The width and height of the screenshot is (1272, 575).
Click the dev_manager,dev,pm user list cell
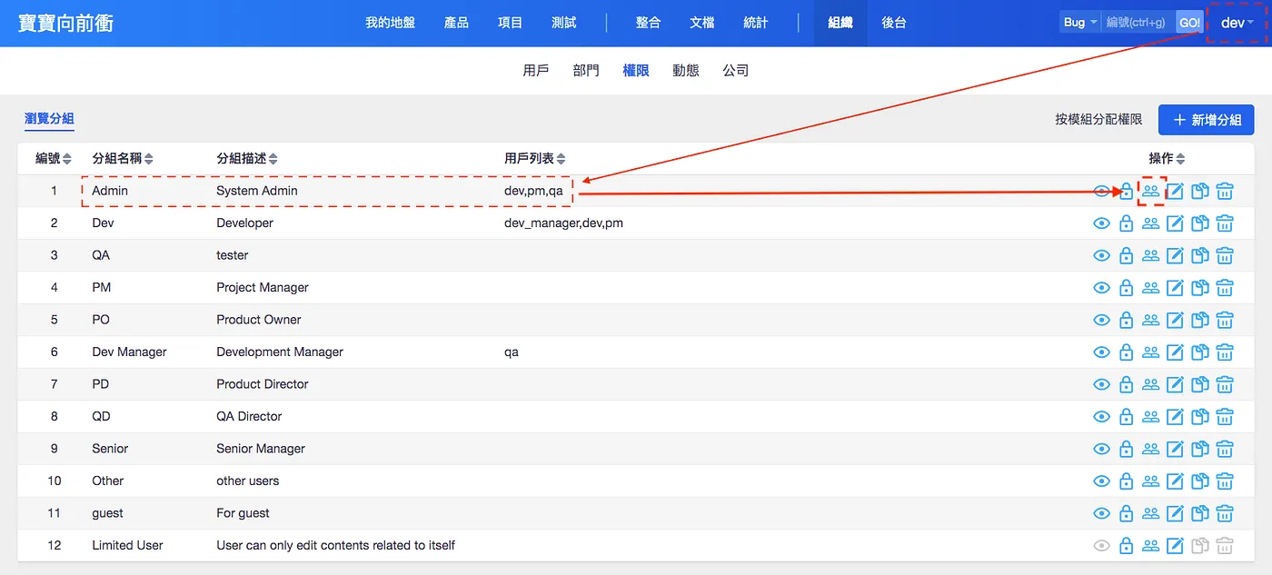pos(563,223)
